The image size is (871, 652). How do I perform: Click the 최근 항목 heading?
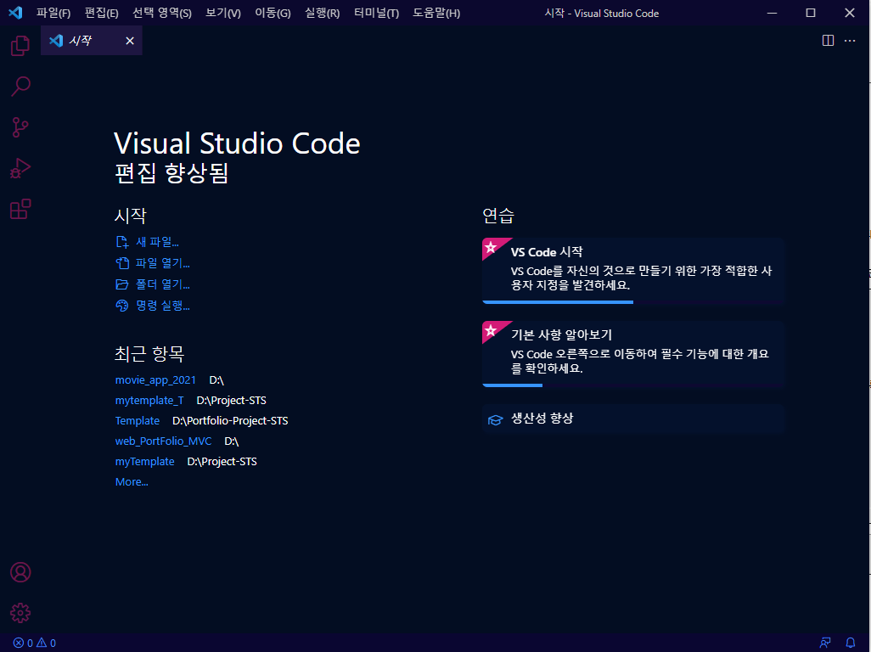point(149,354)
